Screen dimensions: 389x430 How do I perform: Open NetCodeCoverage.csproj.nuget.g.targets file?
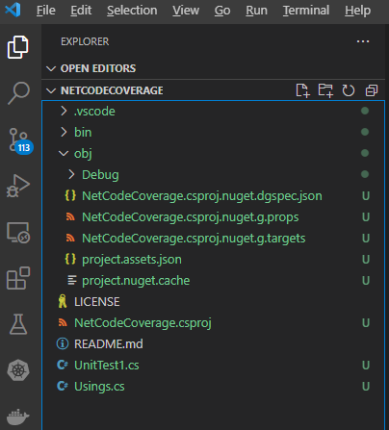[x=213, y=238]
